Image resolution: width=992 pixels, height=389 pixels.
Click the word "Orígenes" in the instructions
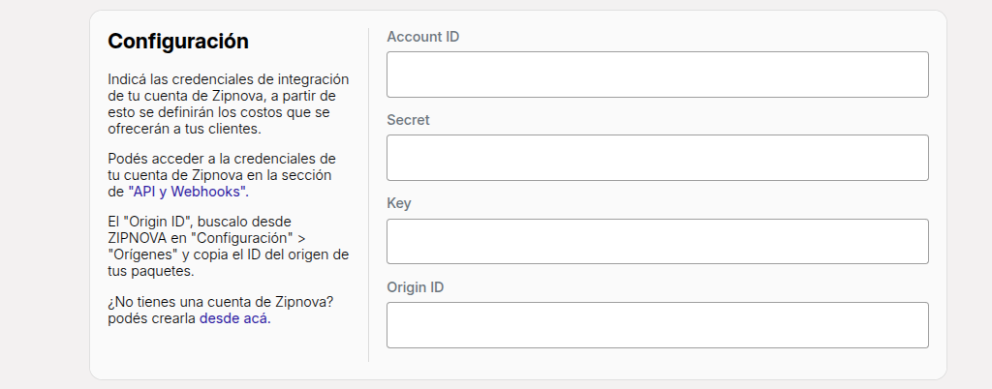pos(134,254)
